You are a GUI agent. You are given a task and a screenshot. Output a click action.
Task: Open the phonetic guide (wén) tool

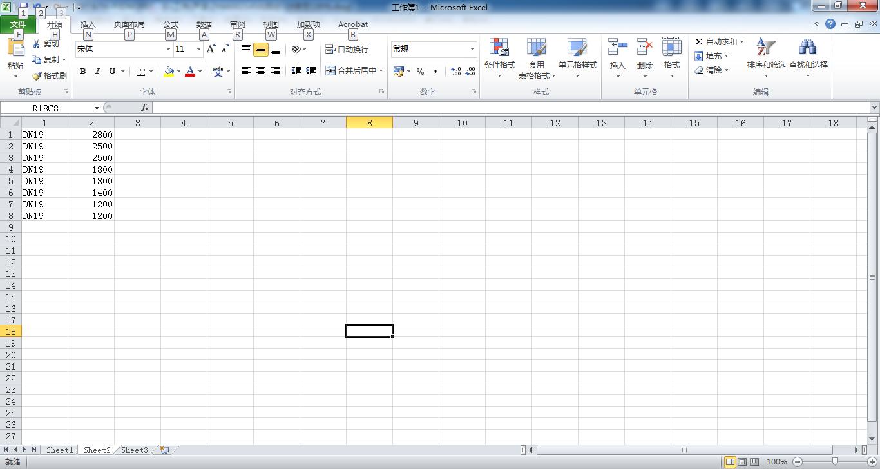point(218,72)
